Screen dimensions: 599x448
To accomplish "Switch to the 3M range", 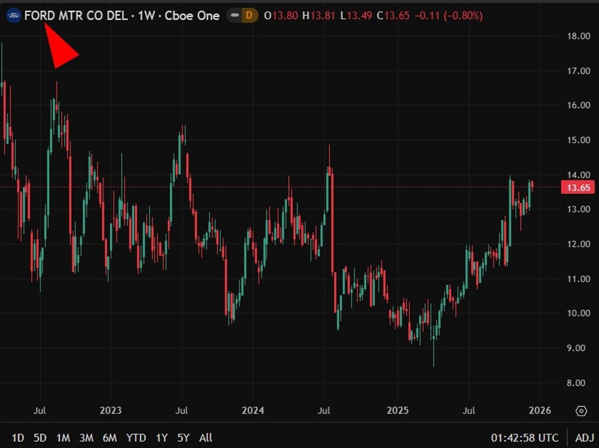I will pyautogui.click(x=86, y=438).
